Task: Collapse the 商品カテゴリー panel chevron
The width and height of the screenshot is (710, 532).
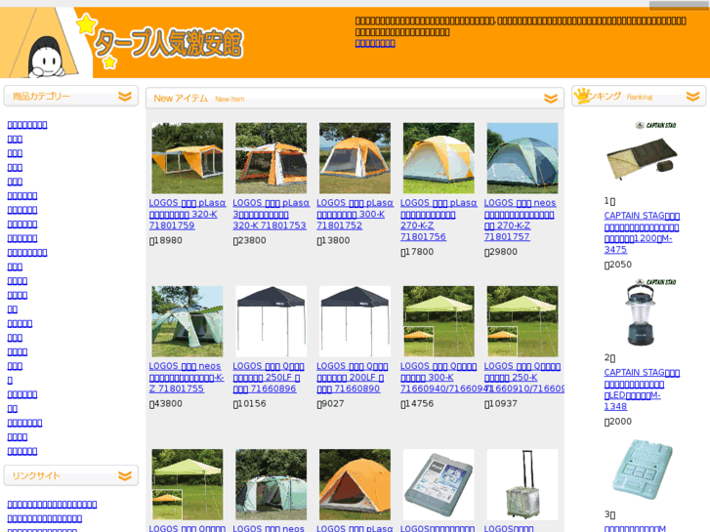Action: (125, 97)
